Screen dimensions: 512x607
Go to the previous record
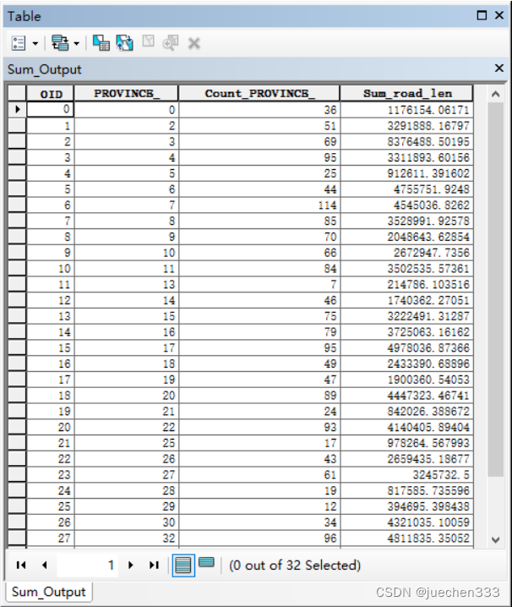coord(45,566)
